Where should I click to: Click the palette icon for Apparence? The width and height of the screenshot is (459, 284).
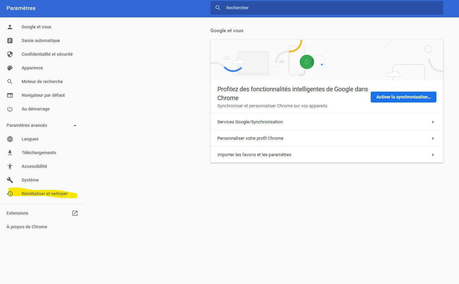point(10,68)
